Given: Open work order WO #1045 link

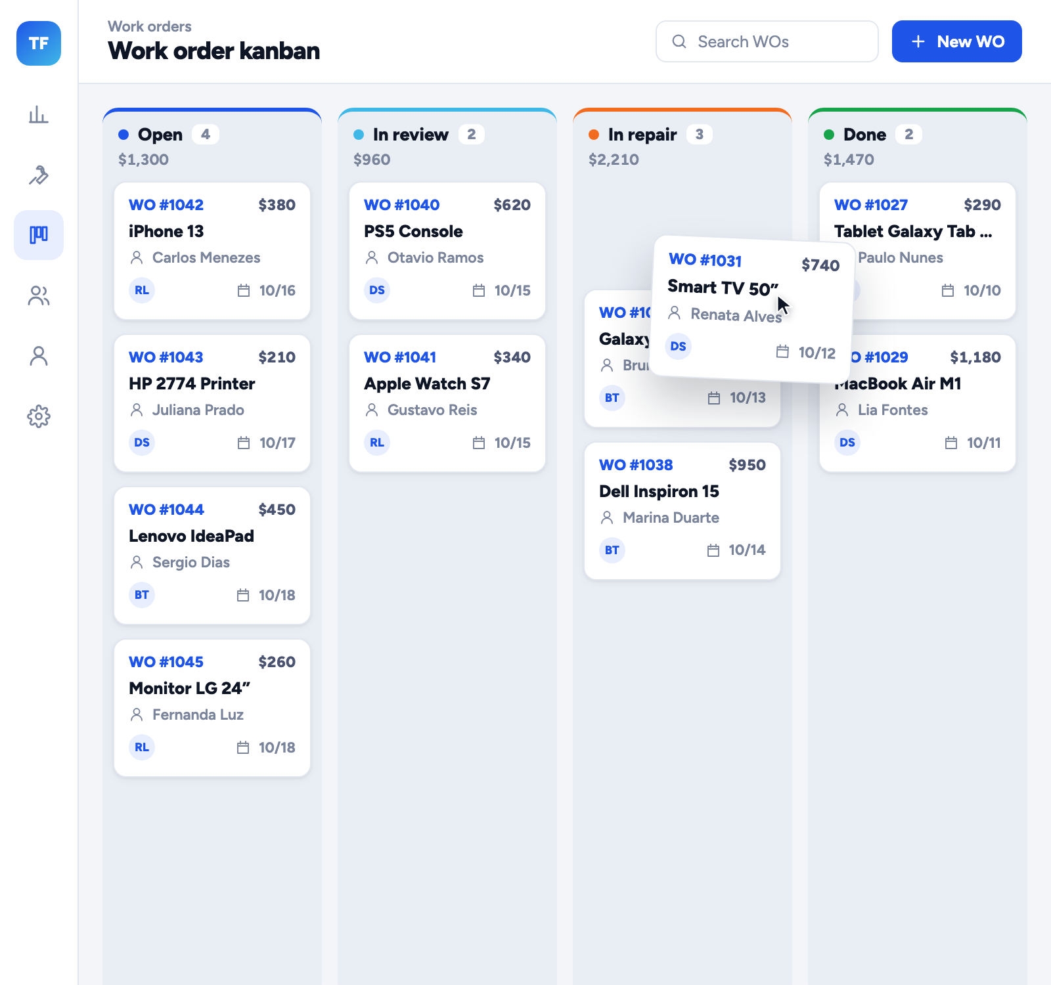Looking at the screenshot, I should (x=166, y=662).
